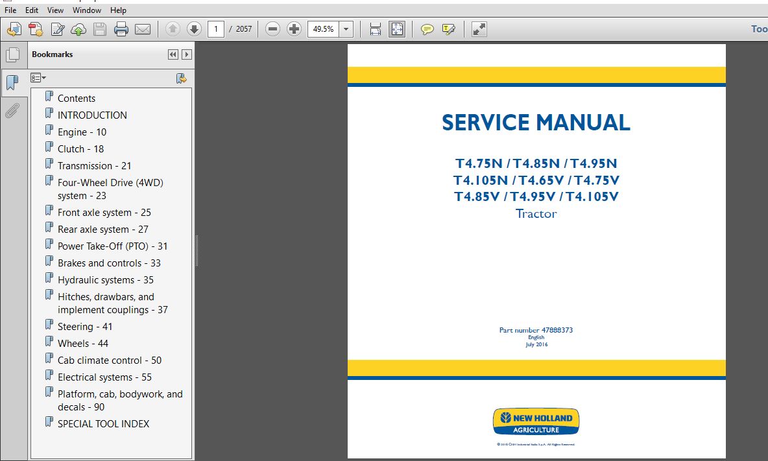Click the Email envelope icon
Image resolution: width=768 pixels, height=461 pixels.
pyautogui.click(x=143, y=29)
